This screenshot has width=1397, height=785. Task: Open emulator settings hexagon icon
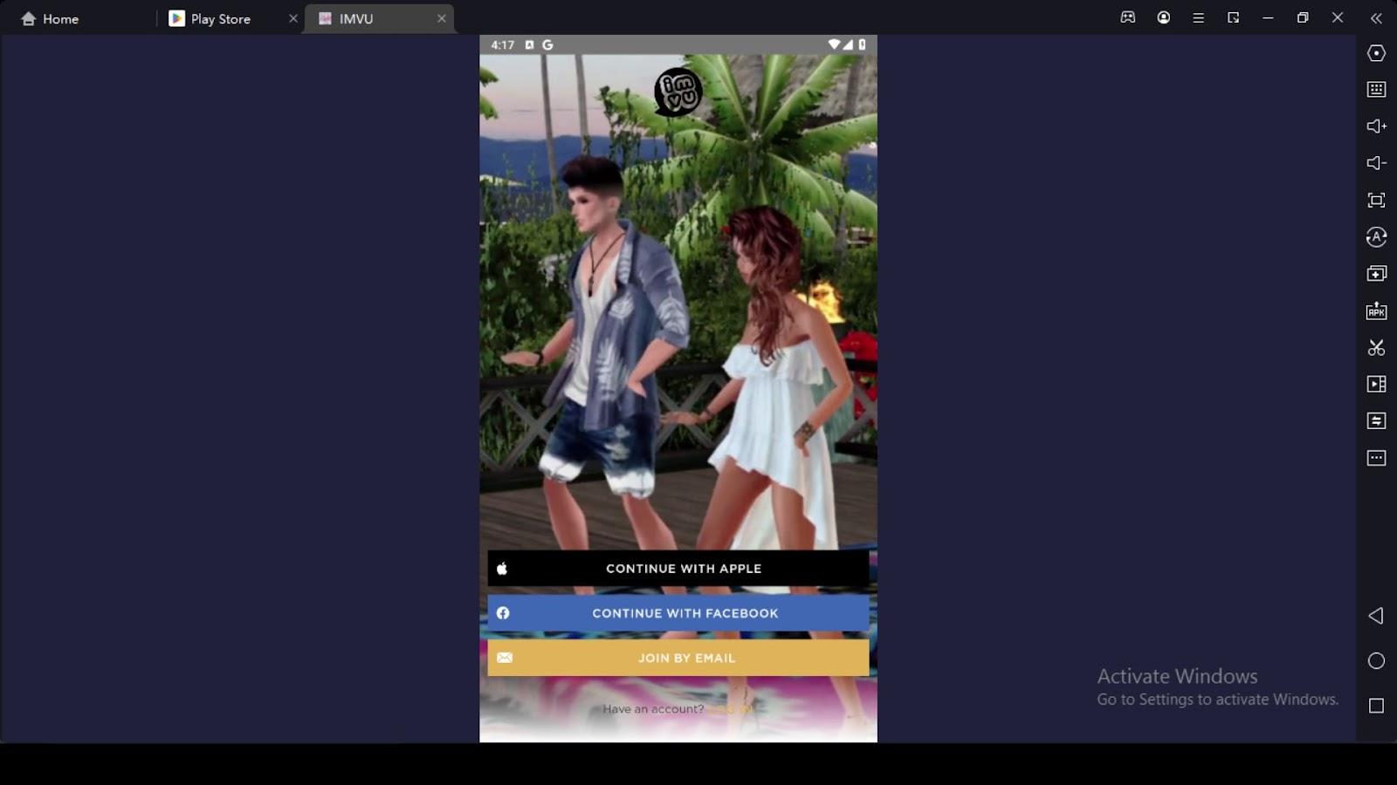pos(1376,53)
